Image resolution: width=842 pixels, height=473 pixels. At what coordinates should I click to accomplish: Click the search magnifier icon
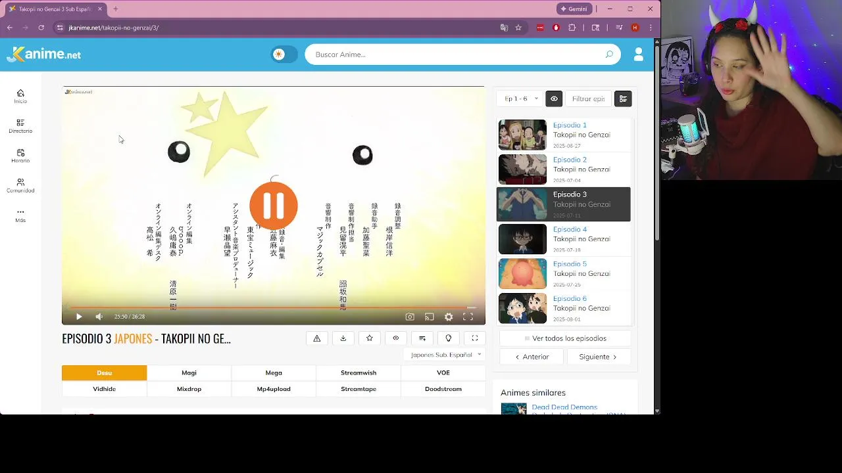tap(609, 55)
